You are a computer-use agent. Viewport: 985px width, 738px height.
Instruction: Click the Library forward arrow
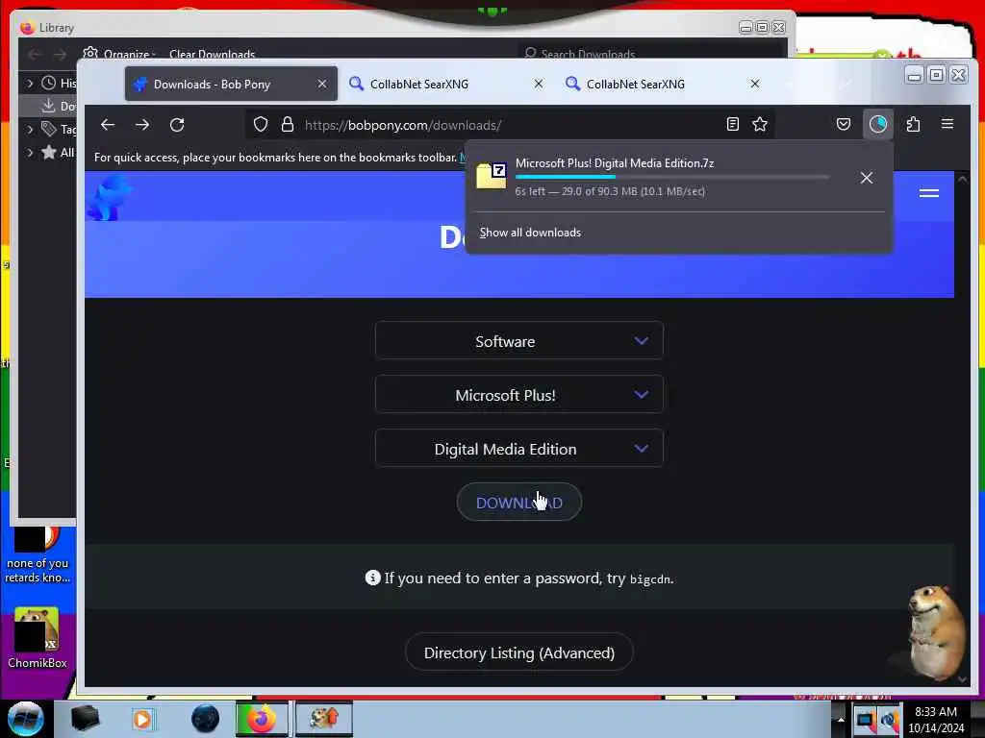click(x=60, y=55)
